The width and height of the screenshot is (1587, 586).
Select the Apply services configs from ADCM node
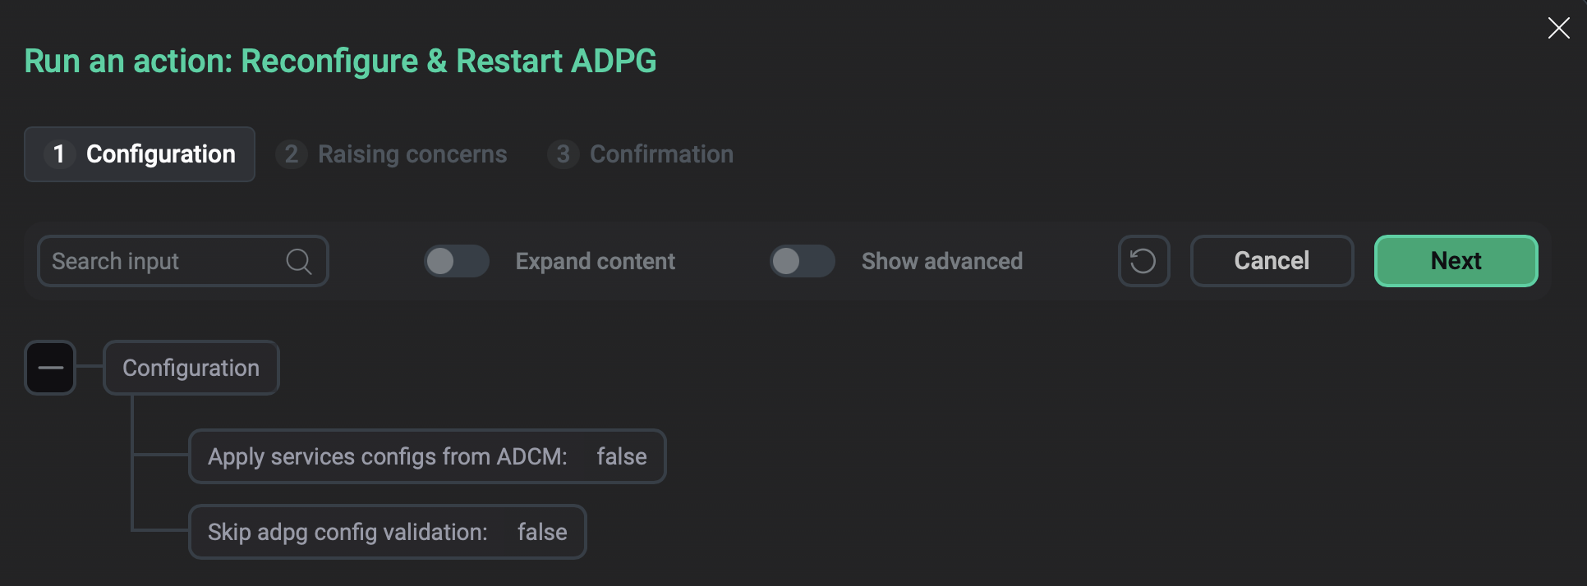(427, 456)
